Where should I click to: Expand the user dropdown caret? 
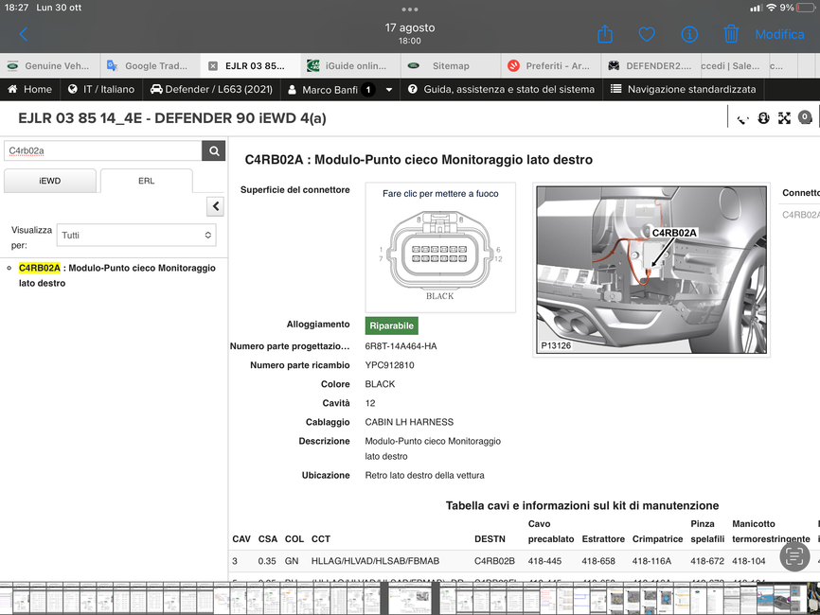(x=389, y=90)
